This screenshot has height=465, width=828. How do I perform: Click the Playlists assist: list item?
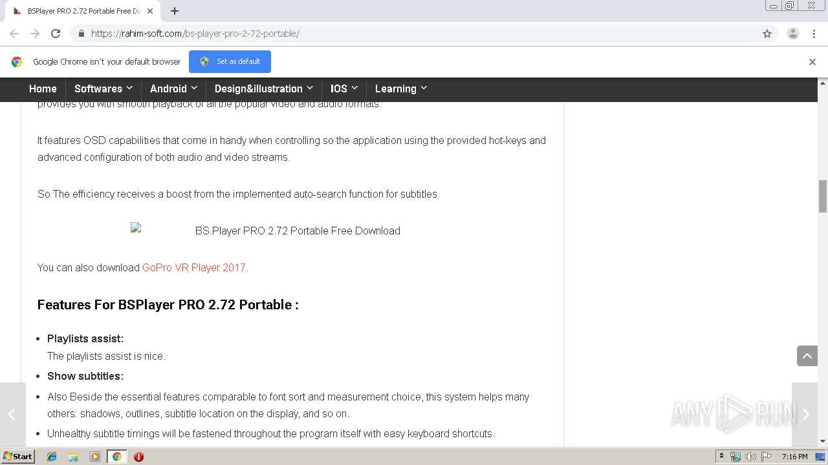85,338
